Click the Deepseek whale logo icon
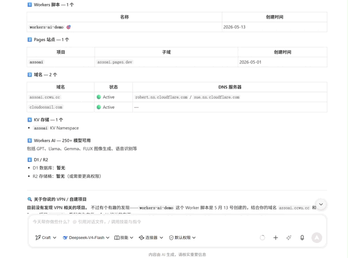This screenshot has height=258, width=348. 65,238
